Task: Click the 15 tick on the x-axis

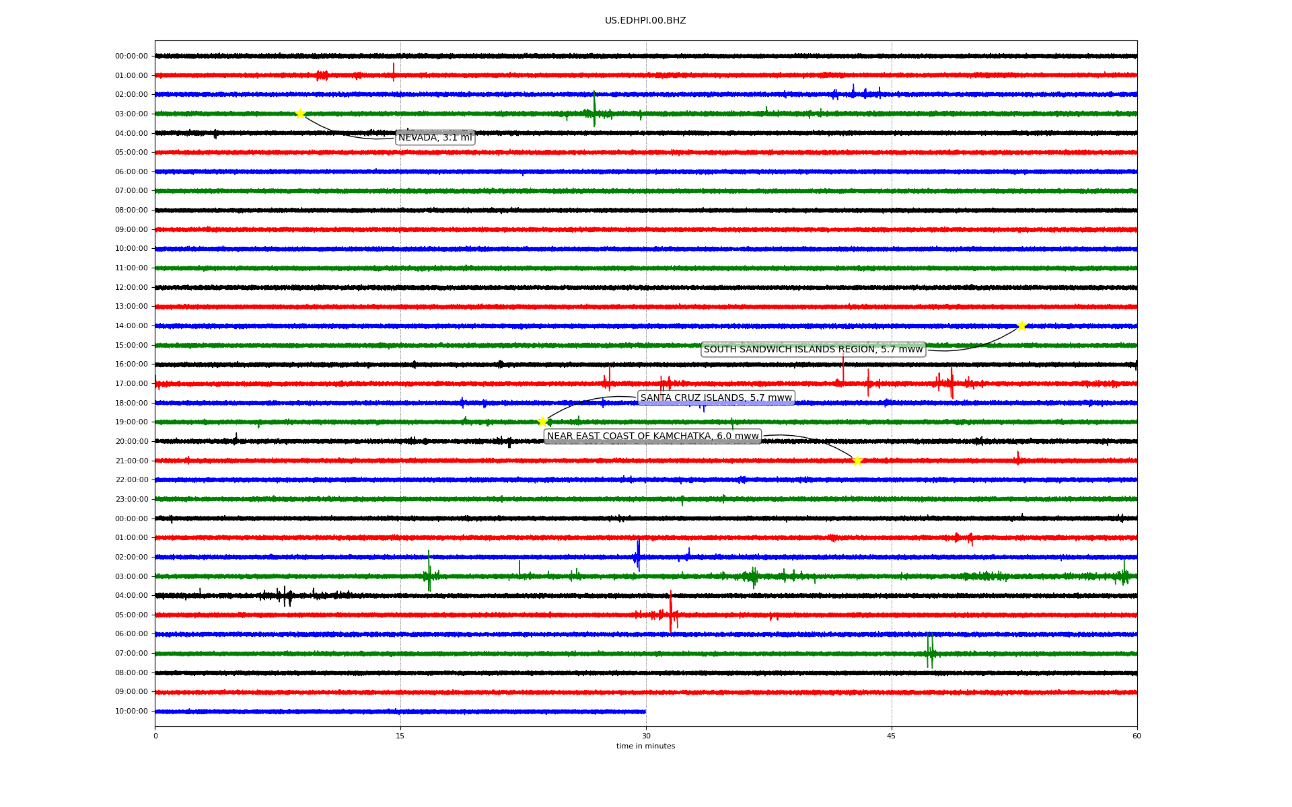Action: [400, 736]
